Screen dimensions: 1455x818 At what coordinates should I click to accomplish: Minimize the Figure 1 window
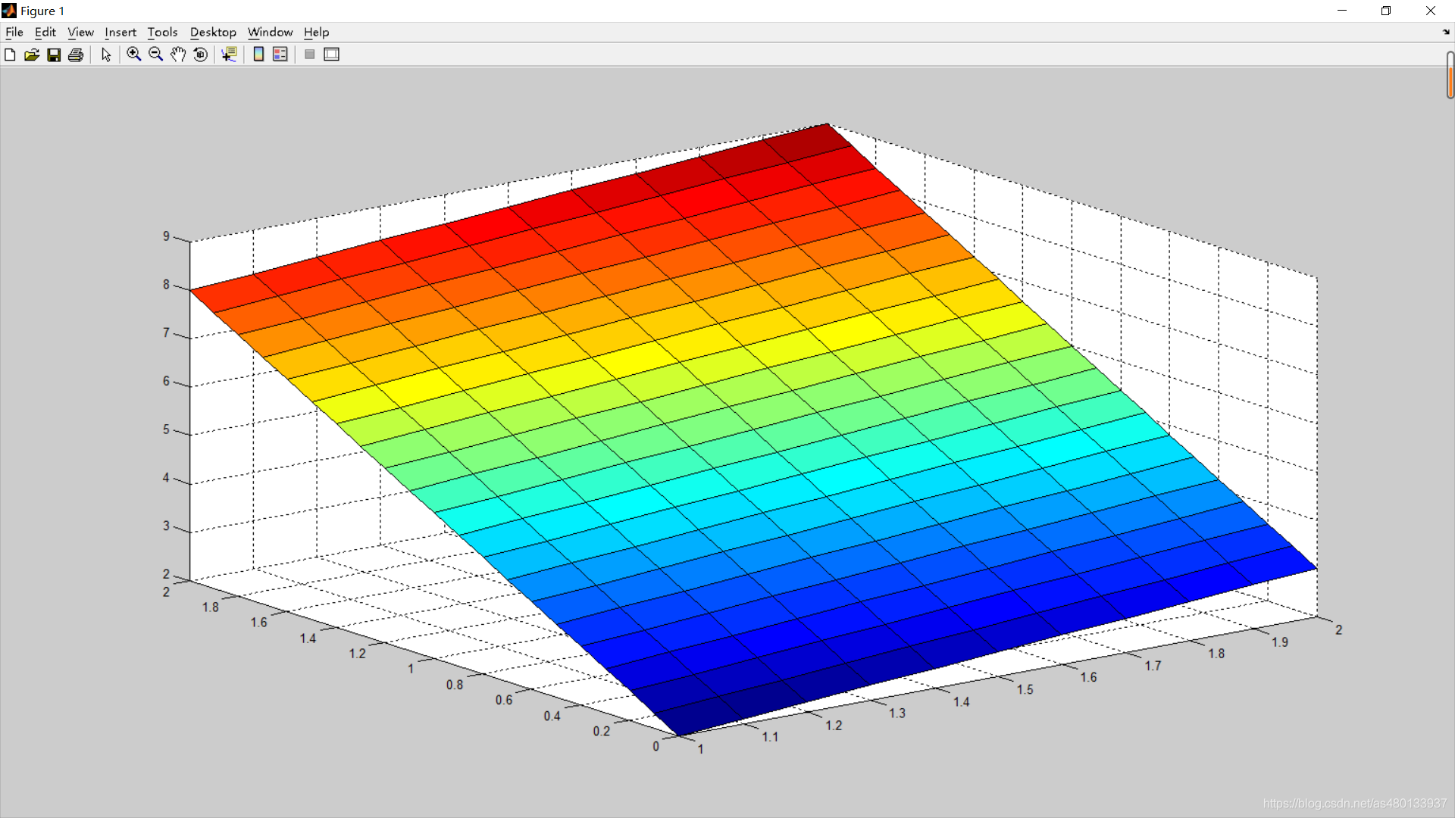[1342, 11]
